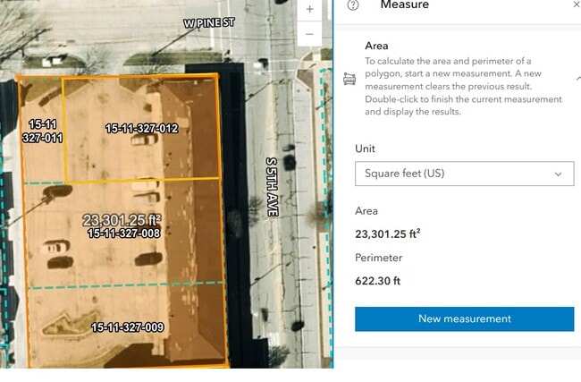Click the Perimeter value 622.30 ft

click(x=378, y=281)
